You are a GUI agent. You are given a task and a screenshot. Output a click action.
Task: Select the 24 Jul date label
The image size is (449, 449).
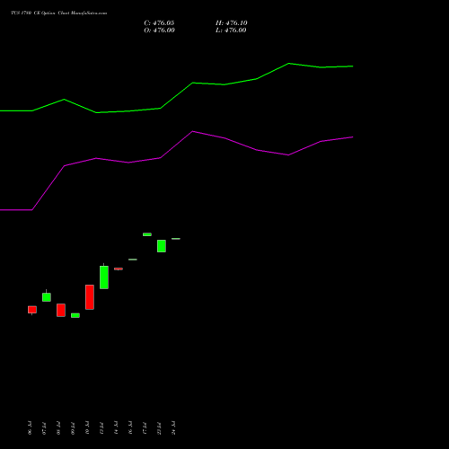[x=173, y=428]
